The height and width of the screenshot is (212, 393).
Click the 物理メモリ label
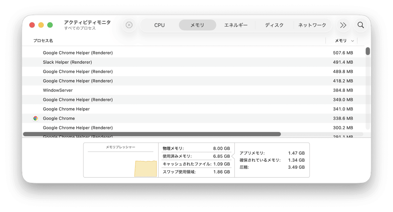(173, 149)
